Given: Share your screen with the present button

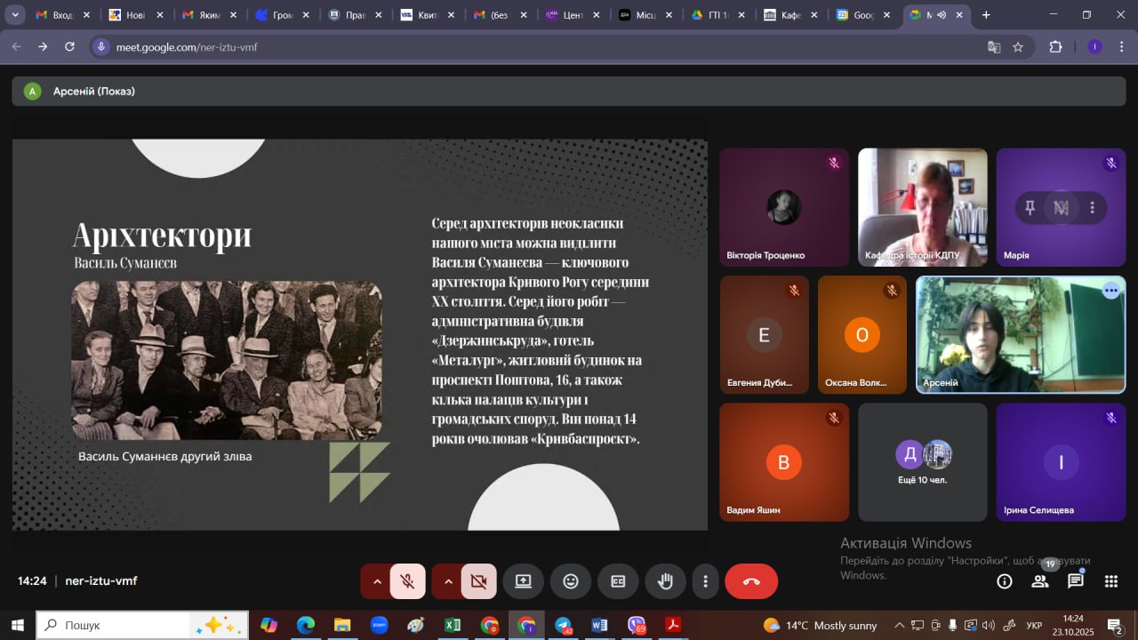Looking at the screenshot, I should click(523, 581).
